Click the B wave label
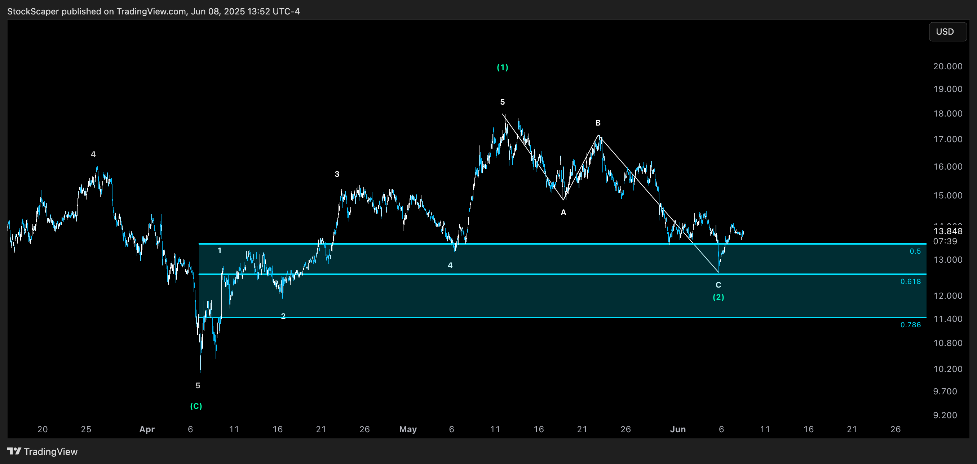977x464 pixels. (598, 123)
